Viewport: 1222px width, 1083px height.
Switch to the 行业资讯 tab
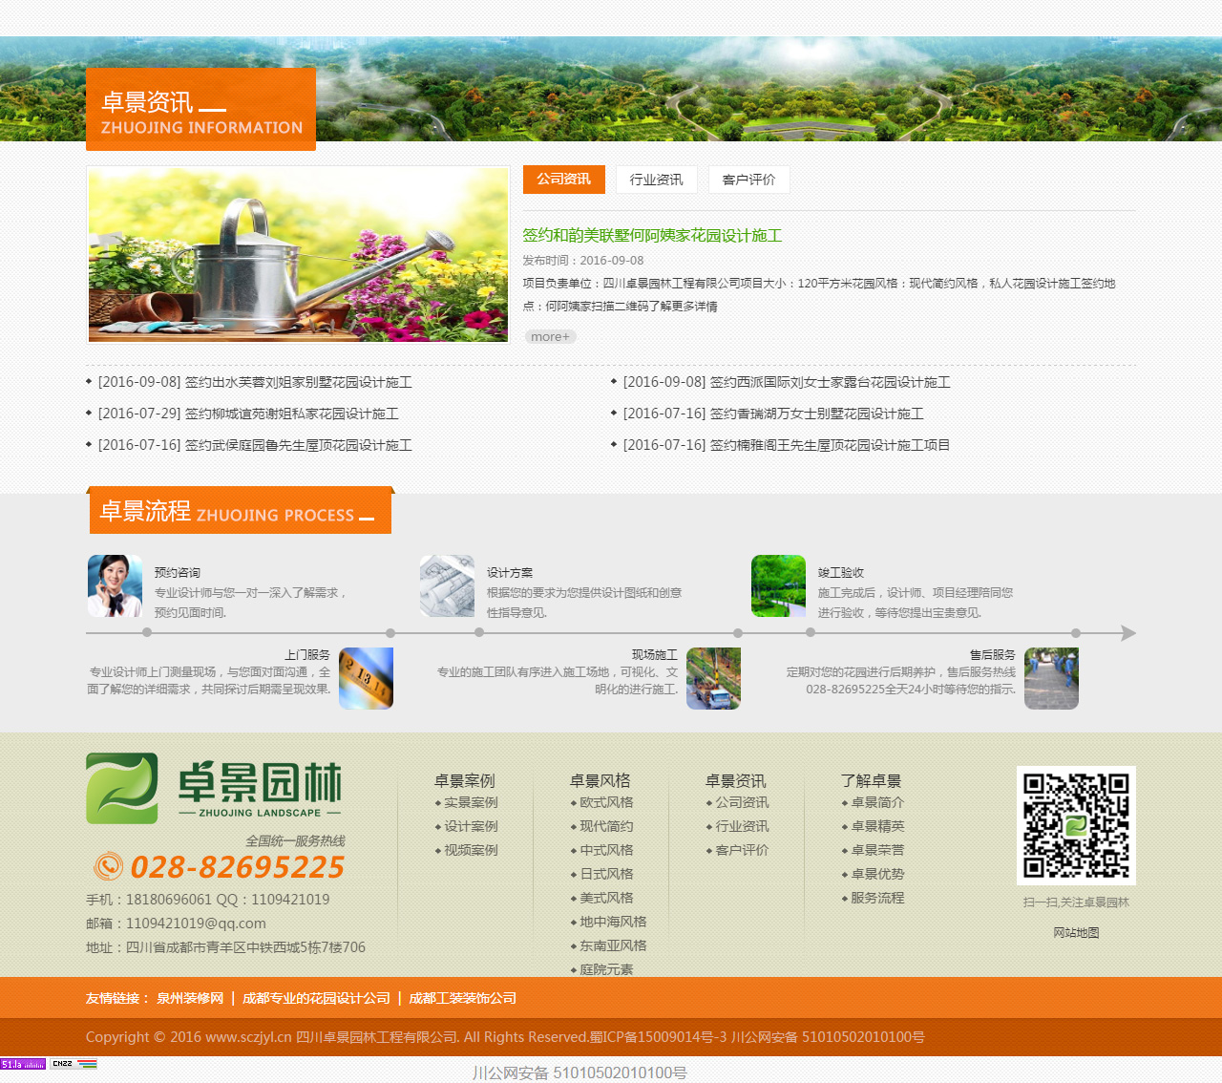[656, 180]
